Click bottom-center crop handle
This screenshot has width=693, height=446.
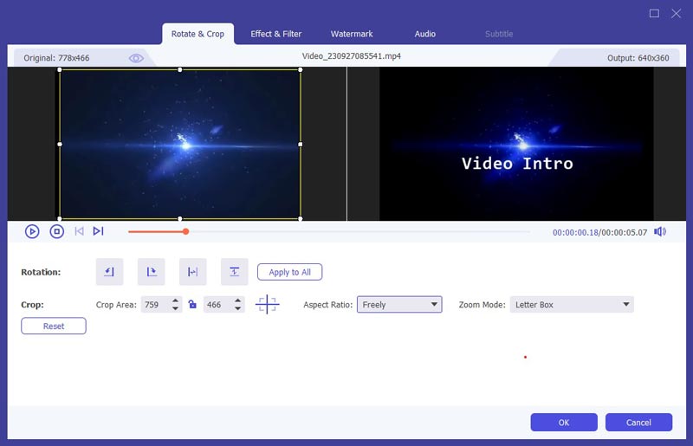pyautogui.click(x=180, y=218)
